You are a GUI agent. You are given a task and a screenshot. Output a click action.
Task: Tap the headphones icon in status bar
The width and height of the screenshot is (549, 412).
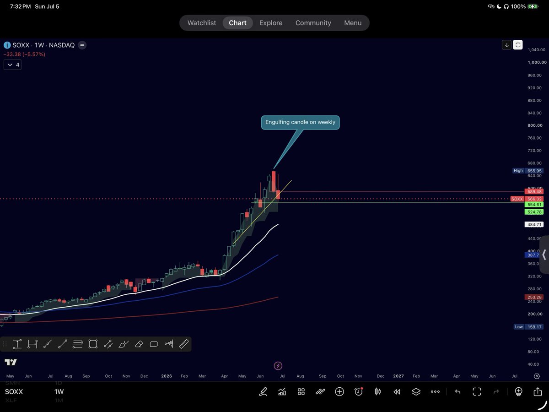click(x=506, y=6)
